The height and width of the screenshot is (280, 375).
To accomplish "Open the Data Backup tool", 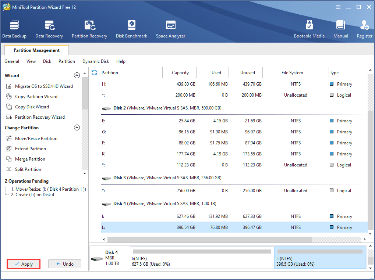I will 14,29.
